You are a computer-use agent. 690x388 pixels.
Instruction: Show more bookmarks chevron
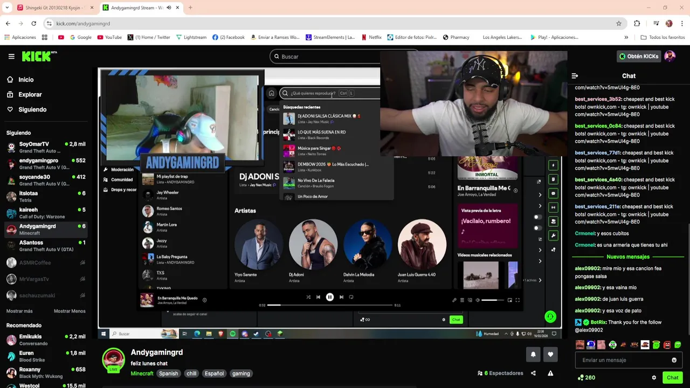point(626,37)
